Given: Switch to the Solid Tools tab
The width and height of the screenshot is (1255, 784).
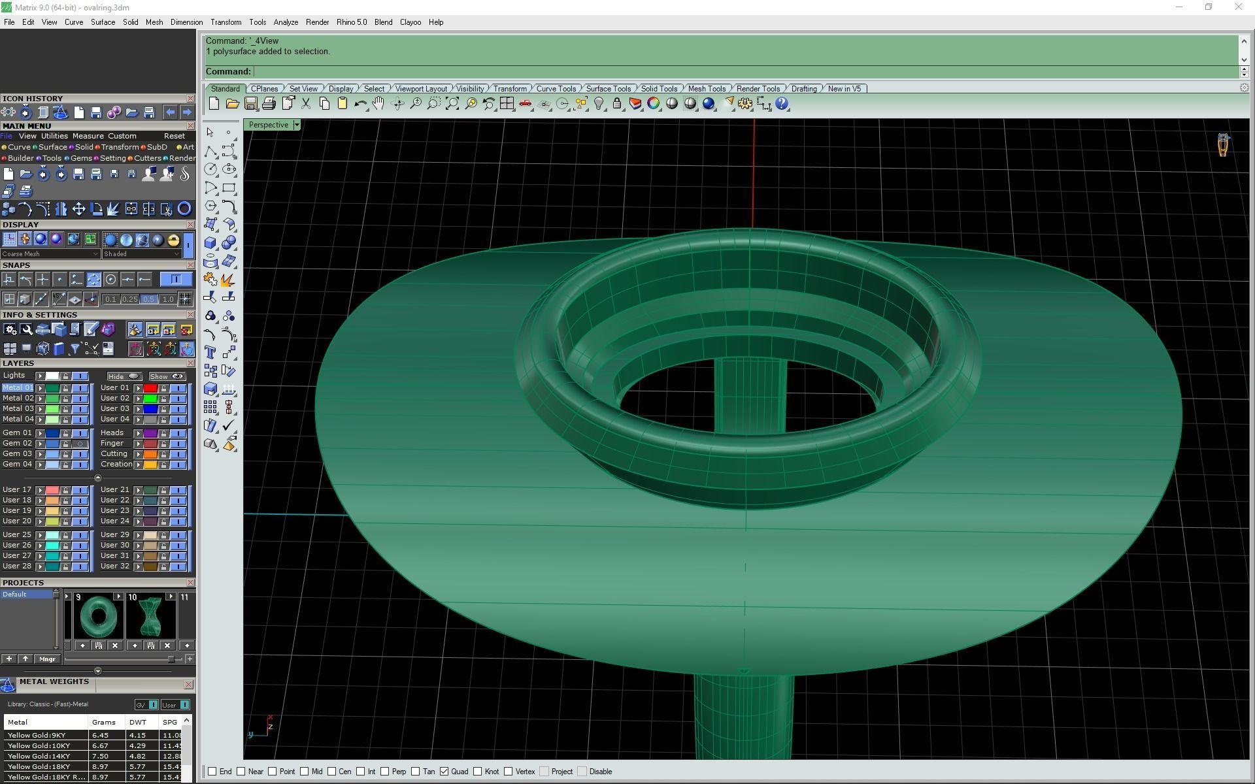Looking at the screenshot, I should pos(659,89).
